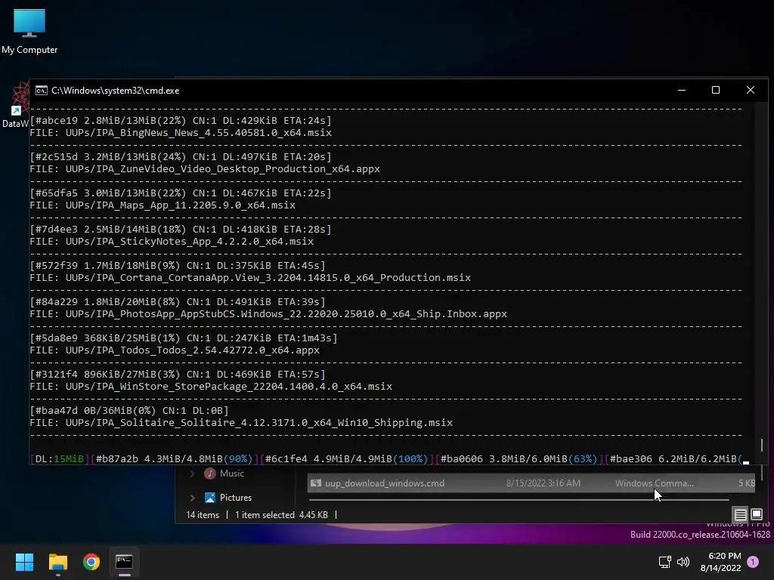Select Music in Explorer navigation pane
Image resolution: width=774 pixels, height=580 pixels.
(x=231, y=474)
